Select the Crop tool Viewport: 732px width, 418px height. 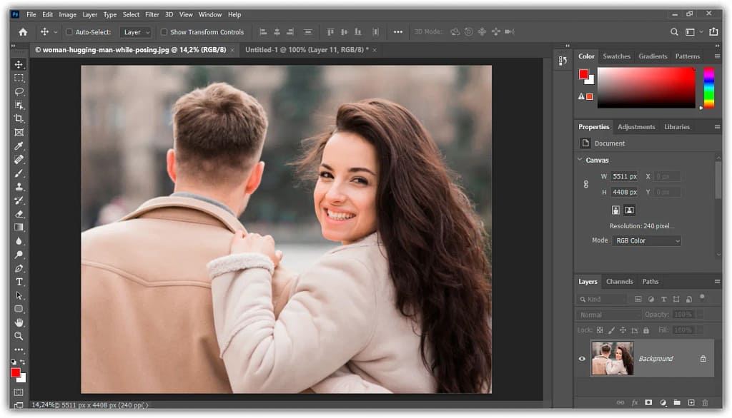19,118
